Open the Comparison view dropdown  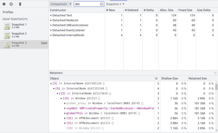[x=60, y=4]
